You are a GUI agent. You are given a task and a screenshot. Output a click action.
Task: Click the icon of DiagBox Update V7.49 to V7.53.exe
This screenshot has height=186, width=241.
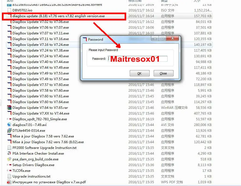pos(9,73)
